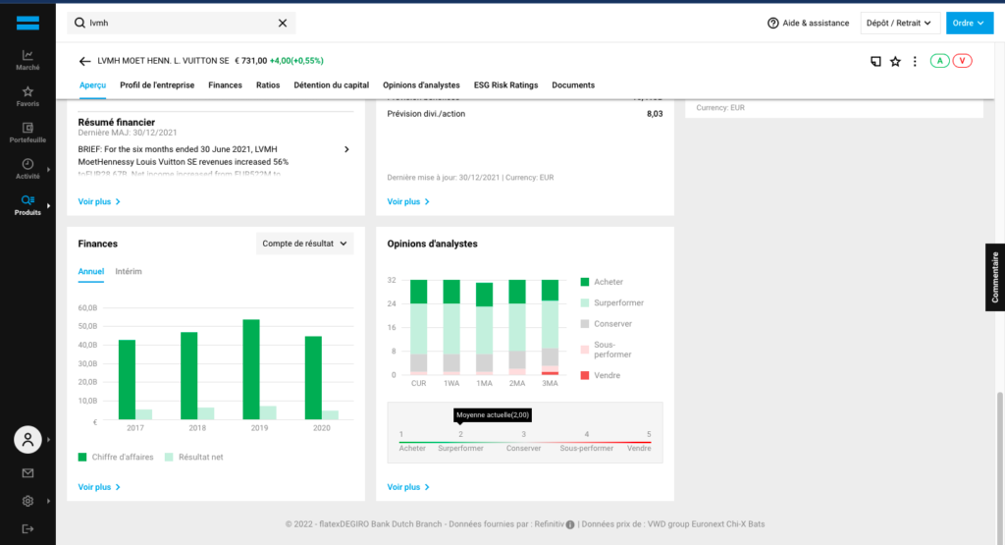Go back with the left arrow
Image resolution: width=1005 pixels, height=545 pixels.
(x=84, y=61)
